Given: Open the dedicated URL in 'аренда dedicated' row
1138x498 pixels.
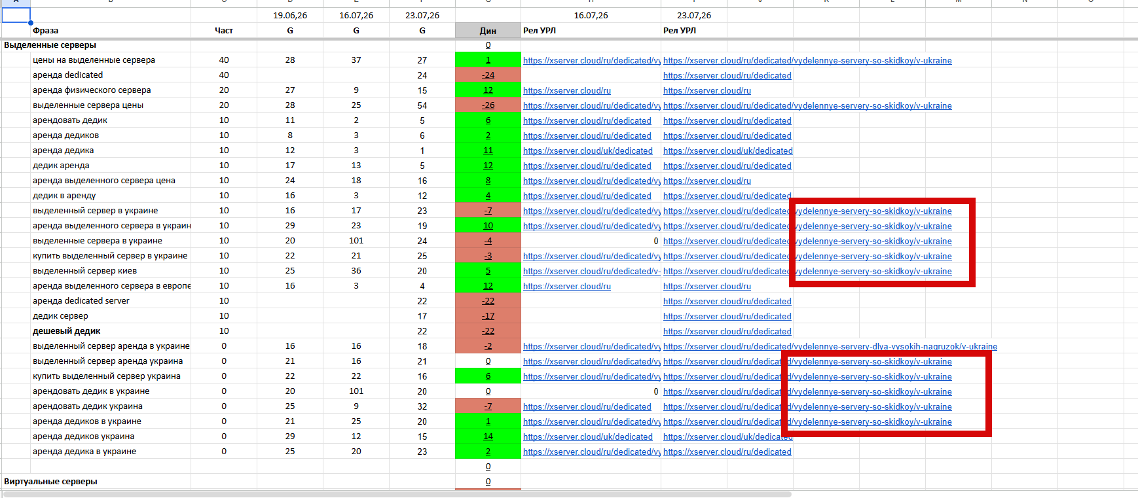Looking at the screenshot, I should [x=727, y=75].
